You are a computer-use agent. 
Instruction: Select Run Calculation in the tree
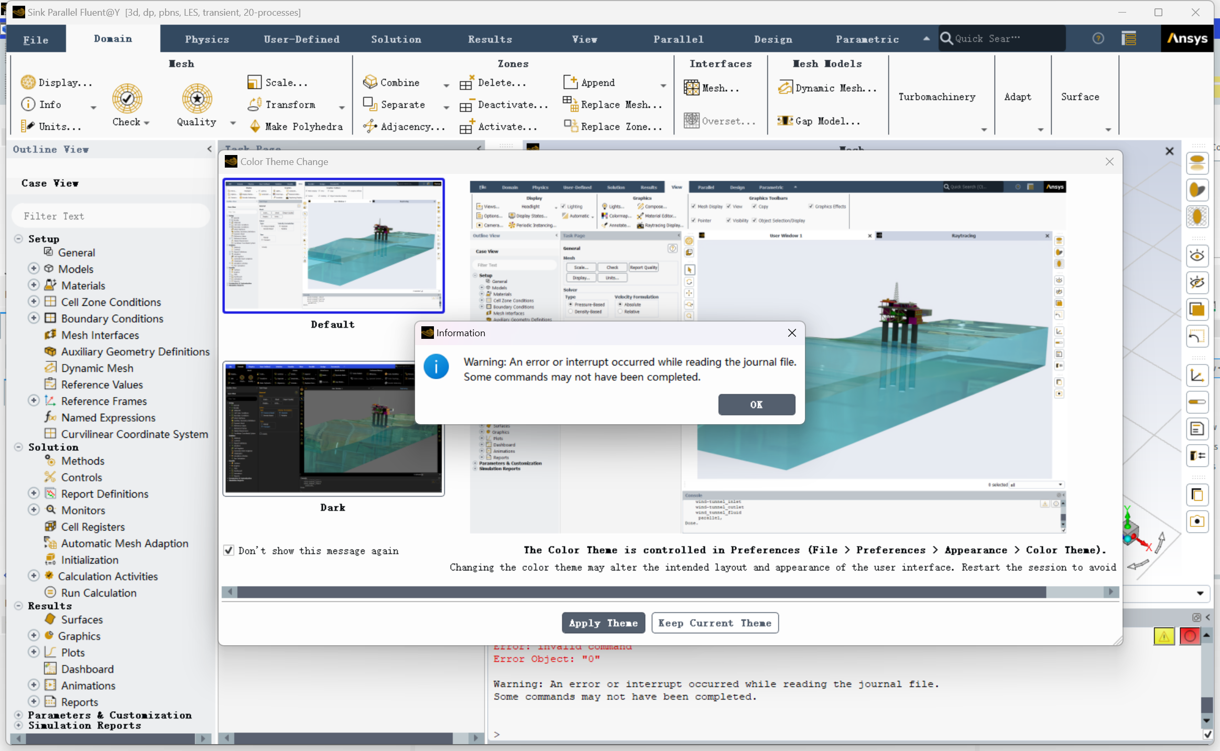pyautogui.click(x=99, y=592)
